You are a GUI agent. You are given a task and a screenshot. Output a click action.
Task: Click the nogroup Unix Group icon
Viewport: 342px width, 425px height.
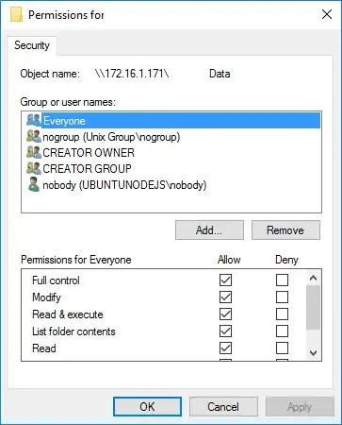click(x=34, y=136)
